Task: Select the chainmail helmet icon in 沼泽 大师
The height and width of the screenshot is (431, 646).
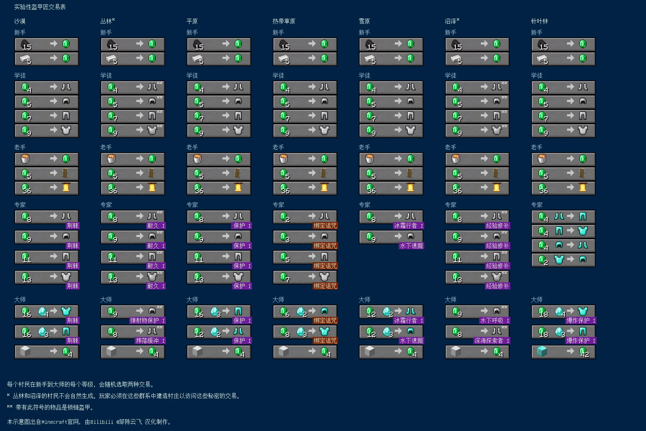Action: pyautogui.click(x=497, y=311)
